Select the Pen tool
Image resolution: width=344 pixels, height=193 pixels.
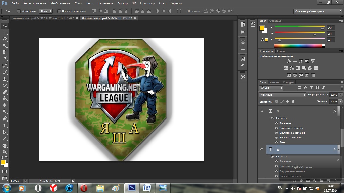(5, 119)
